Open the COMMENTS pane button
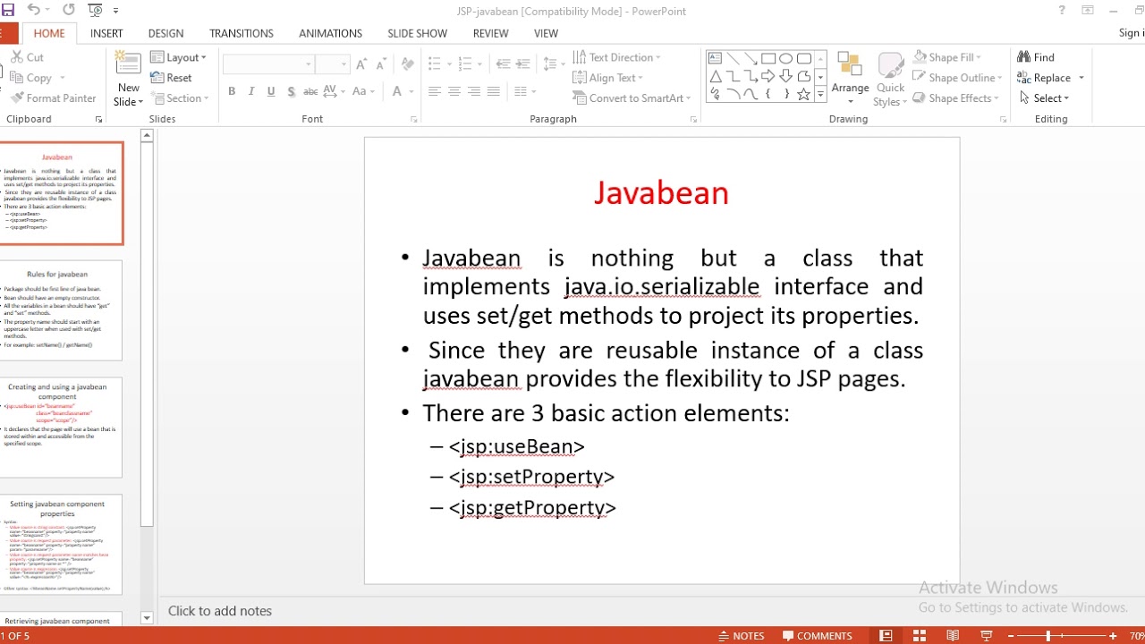Viewport: 1145px width, 644px height. pyautogui.click(x=818, y=636)
